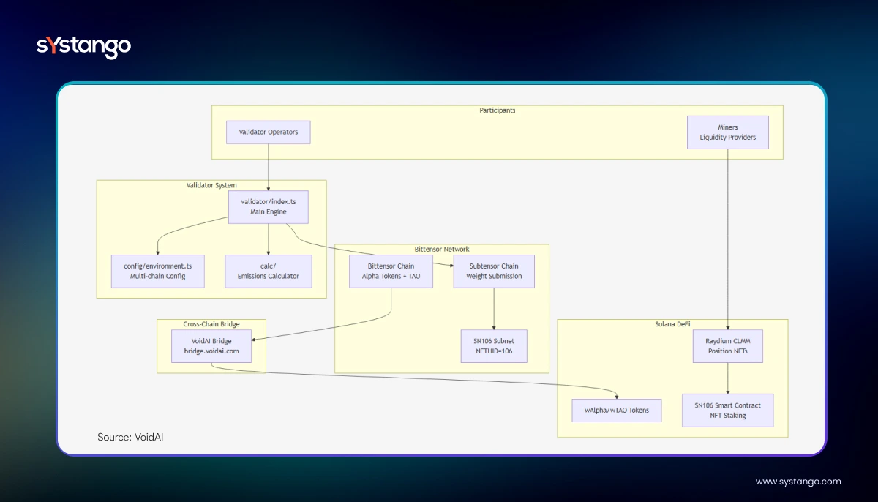Click the wAlpha/wTAO Tokens node

[617, 410]
